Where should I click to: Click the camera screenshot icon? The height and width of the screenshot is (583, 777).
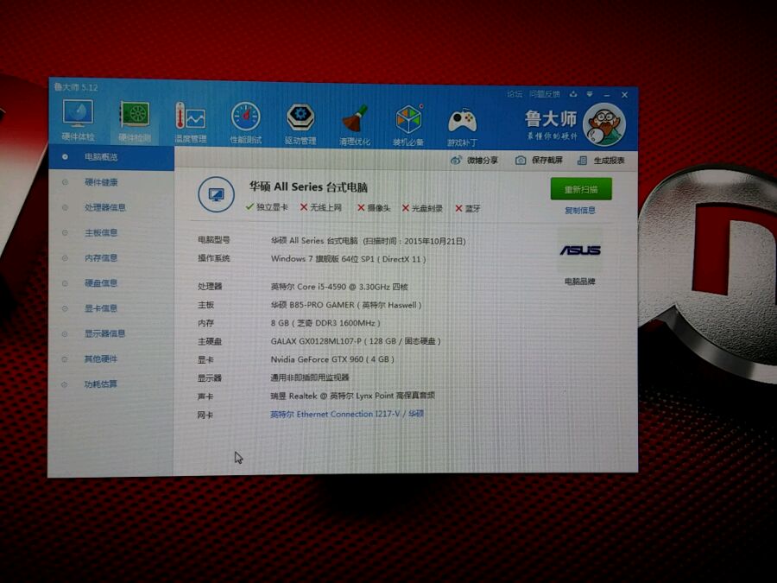[x=521, y=160]
